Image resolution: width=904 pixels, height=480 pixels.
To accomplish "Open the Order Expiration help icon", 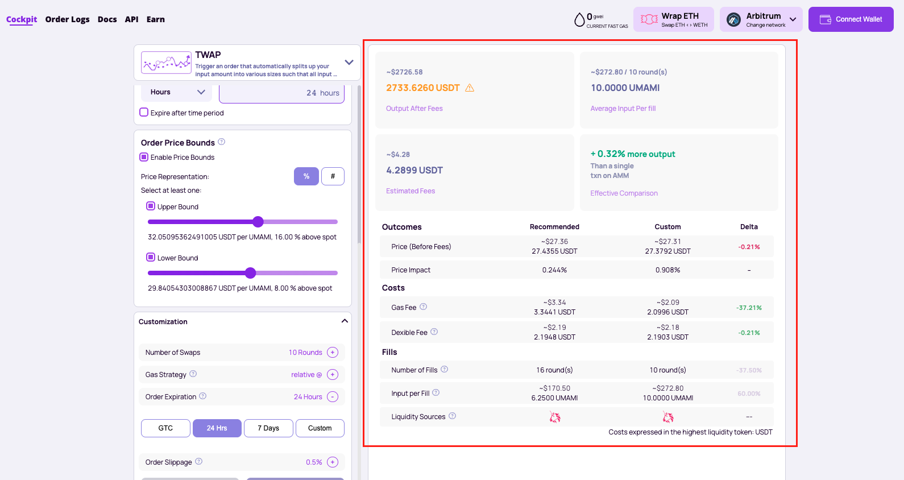I will (203, 396).
